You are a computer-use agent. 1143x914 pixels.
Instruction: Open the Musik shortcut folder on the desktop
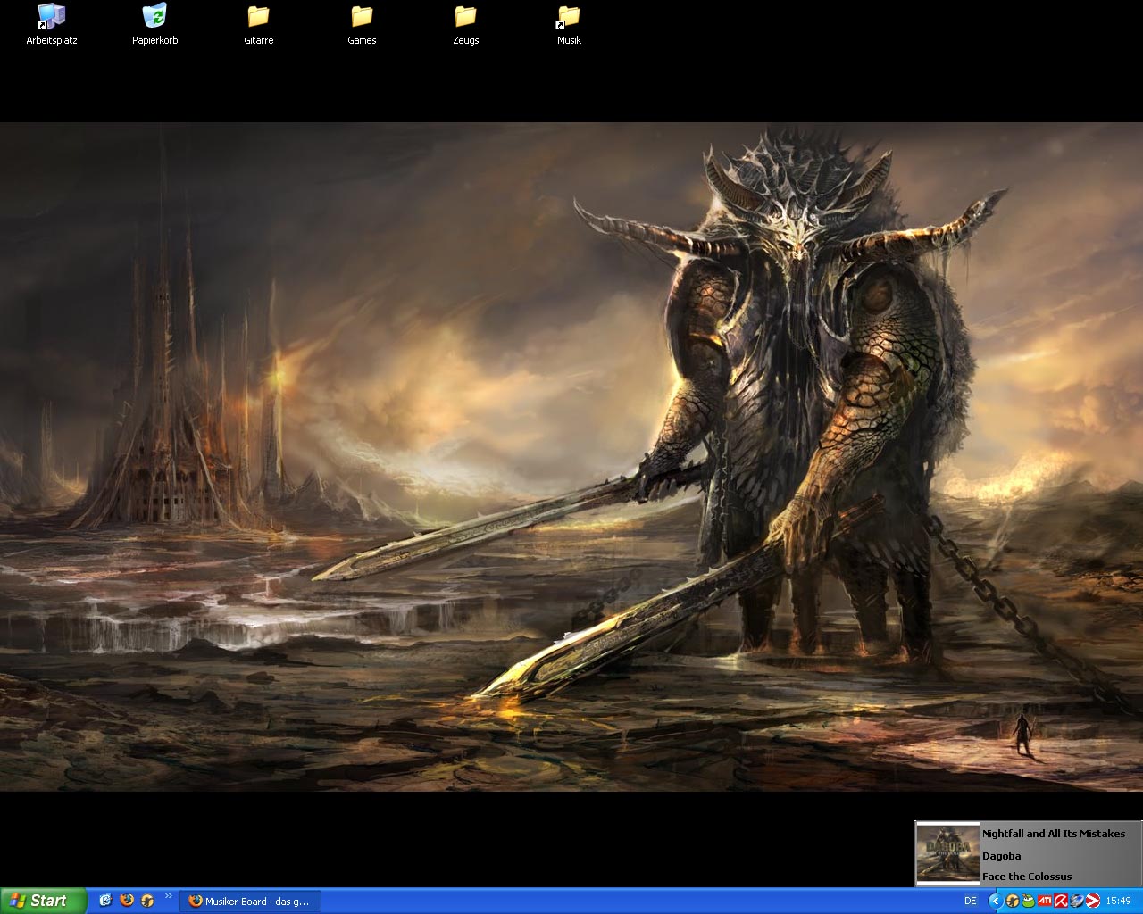(569, 24)
